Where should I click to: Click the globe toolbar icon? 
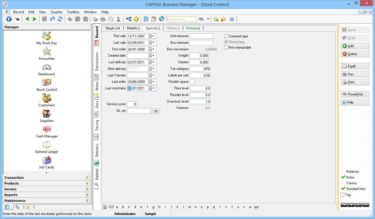tap(162, 19)
